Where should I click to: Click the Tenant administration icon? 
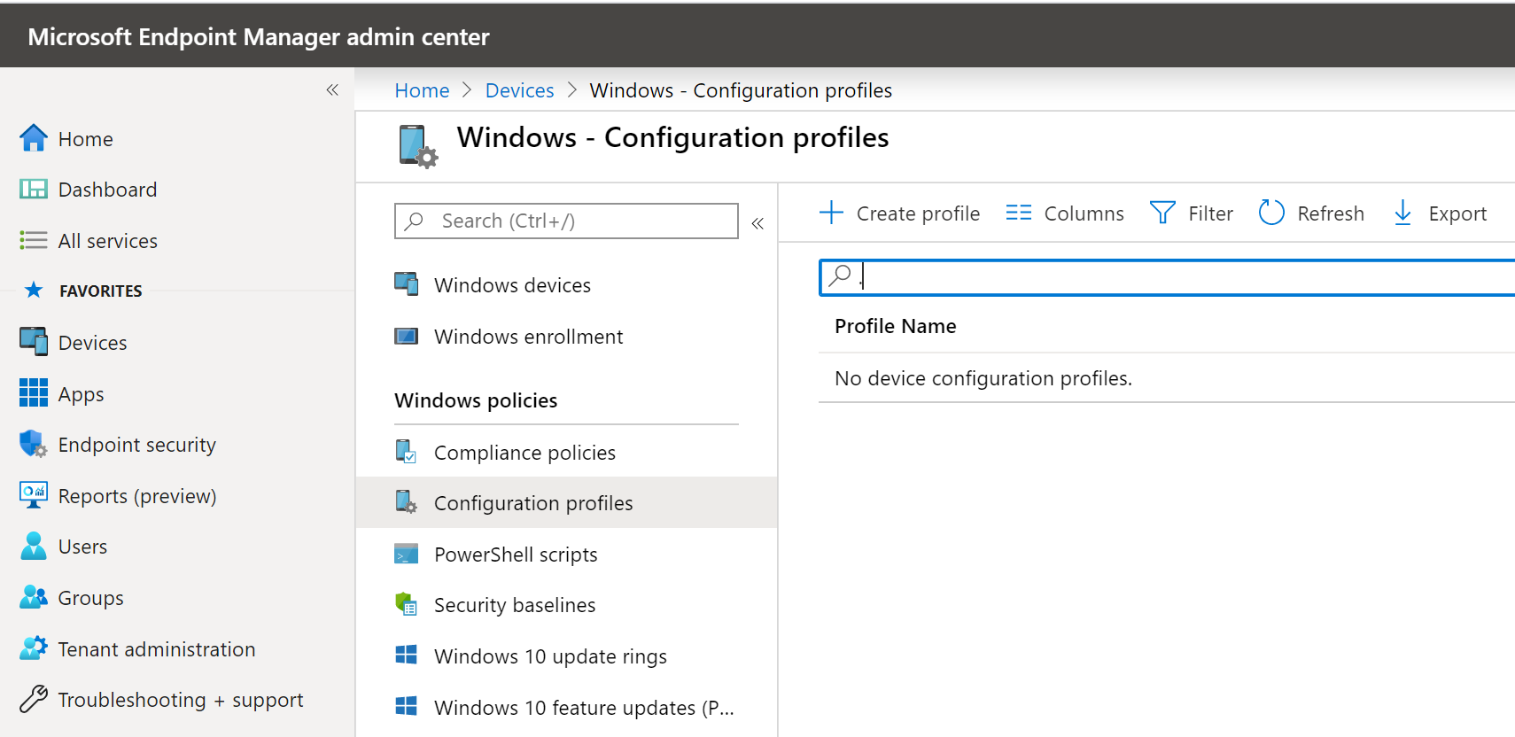coord(34,648)
